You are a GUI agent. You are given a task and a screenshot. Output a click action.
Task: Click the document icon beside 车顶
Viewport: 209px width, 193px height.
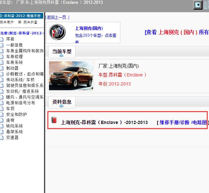[2, 109]
